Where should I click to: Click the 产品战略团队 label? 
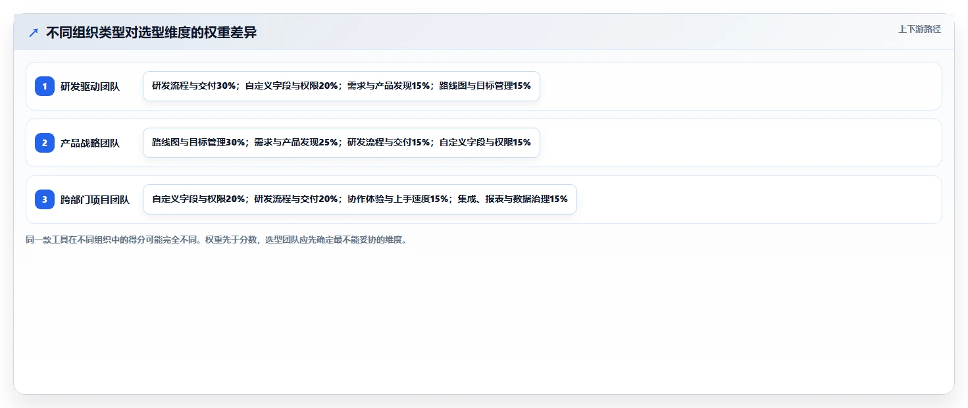pyautogui.click(x=90, y=143)
